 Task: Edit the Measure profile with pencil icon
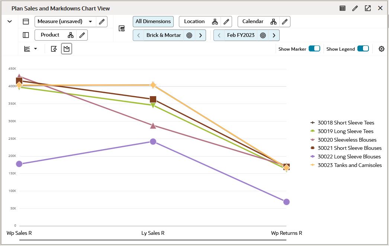tap(102, 21)
